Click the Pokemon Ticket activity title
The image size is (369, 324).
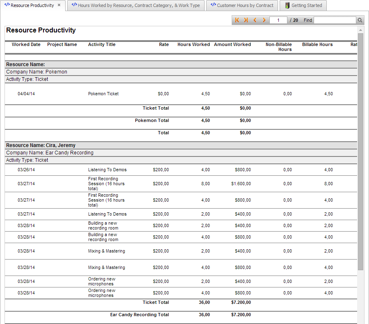click(103, 94)
